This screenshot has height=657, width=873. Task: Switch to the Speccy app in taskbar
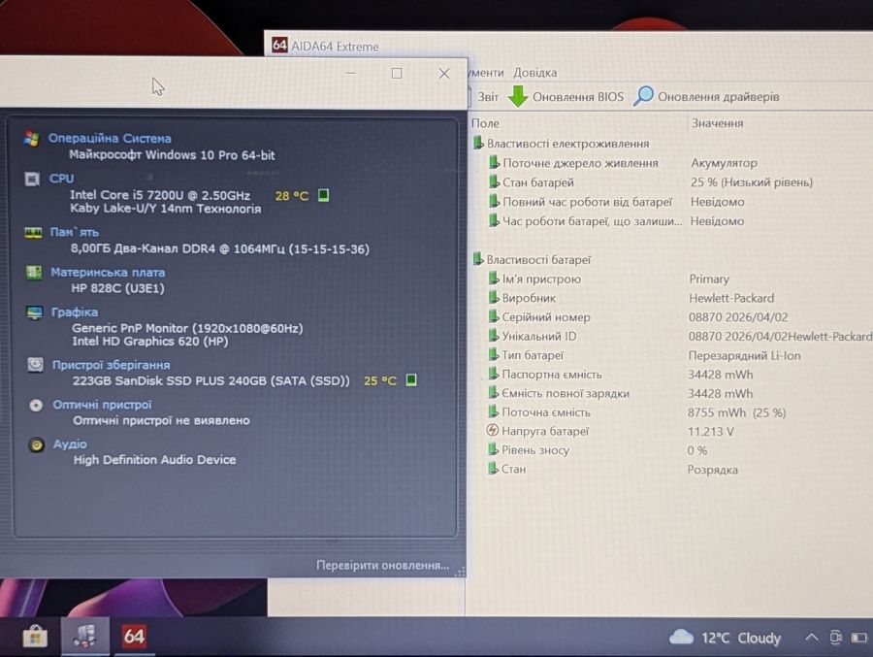(x=84, y=637)
